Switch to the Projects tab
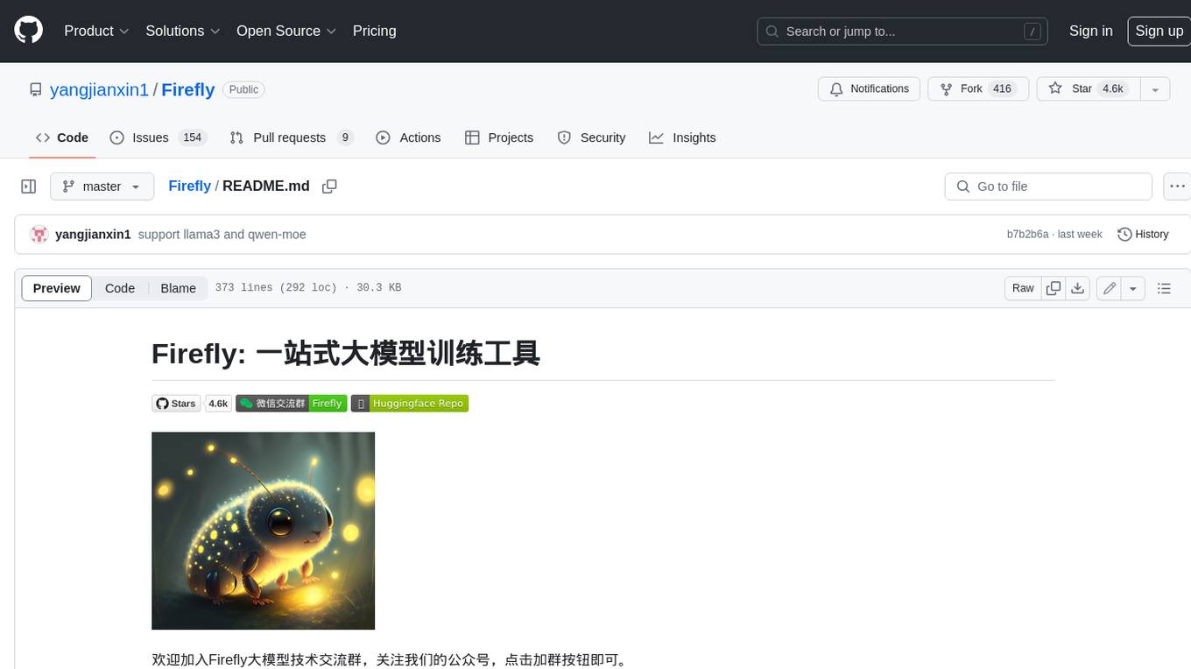Screen dimensions: 1191x669 tap(499, 137)
